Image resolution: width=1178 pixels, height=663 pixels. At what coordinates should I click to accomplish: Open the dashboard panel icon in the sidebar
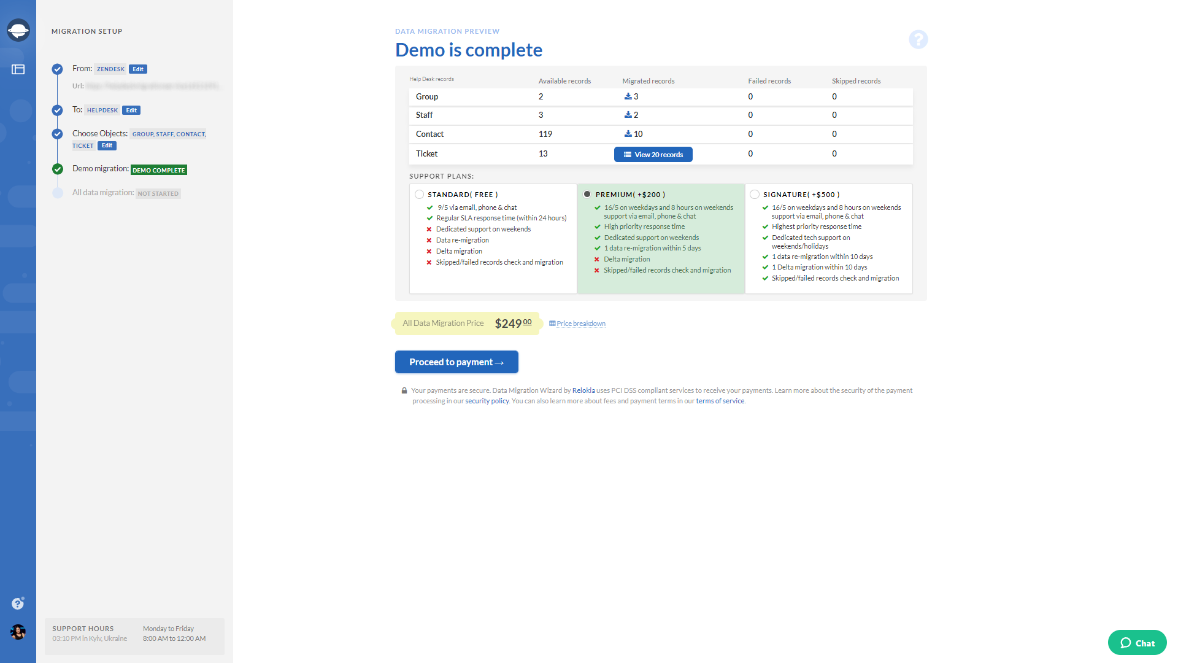point(18,69)
